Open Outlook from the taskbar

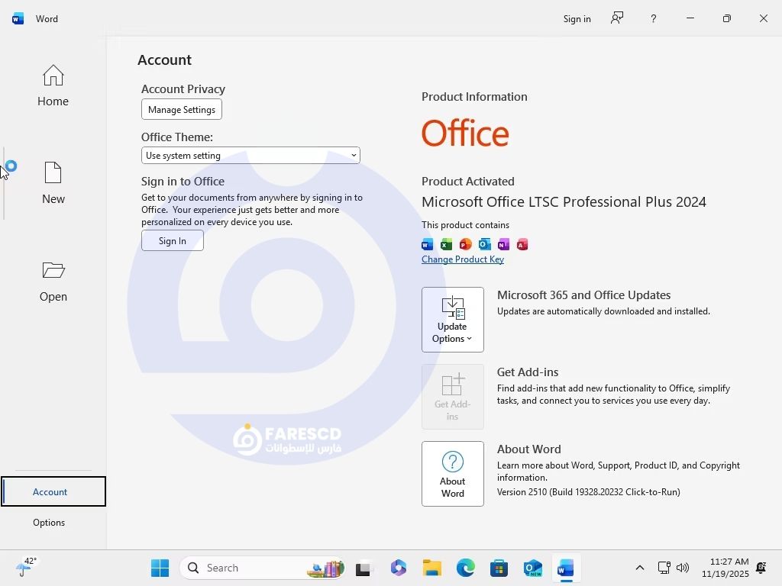[x=532, y=568]
